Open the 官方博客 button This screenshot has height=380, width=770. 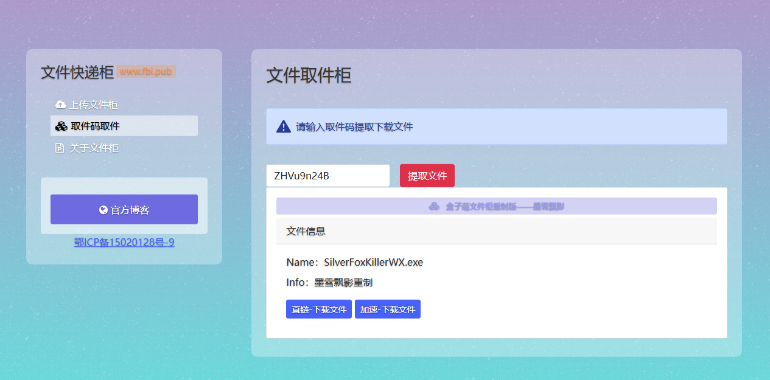point(124,210)
